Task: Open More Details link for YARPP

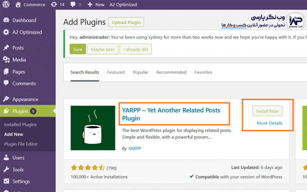Action: (269, 123)
